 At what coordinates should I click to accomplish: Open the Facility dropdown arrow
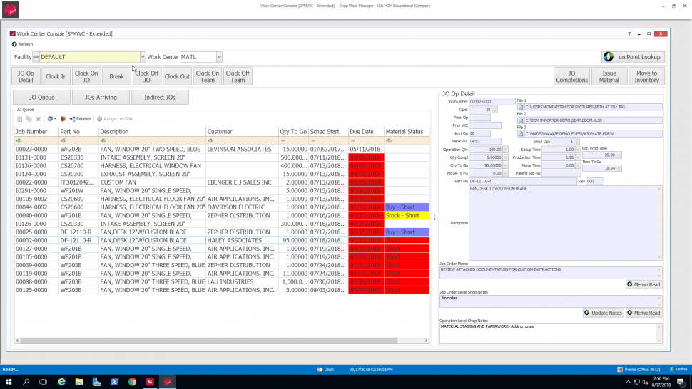point(143,57)
